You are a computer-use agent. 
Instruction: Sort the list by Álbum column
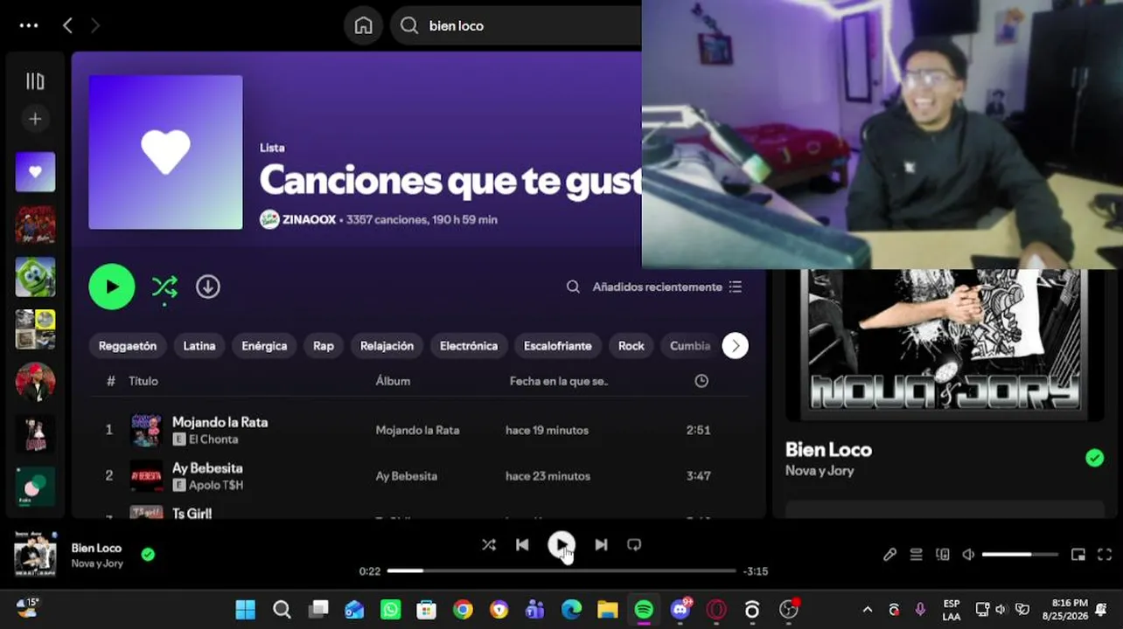coord(393,381)
